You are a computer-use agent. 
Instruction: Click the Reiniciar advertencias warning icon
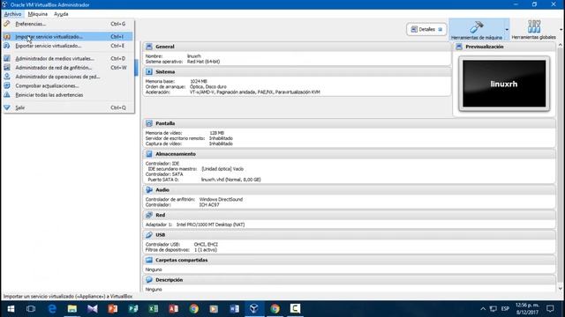(7, 95)
